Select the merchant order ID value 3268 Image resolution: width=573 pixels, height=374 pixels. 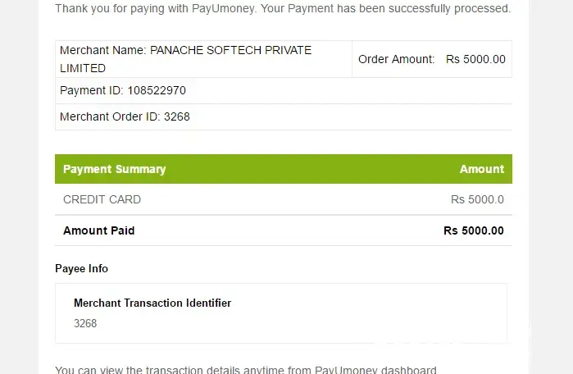[177, 116]
